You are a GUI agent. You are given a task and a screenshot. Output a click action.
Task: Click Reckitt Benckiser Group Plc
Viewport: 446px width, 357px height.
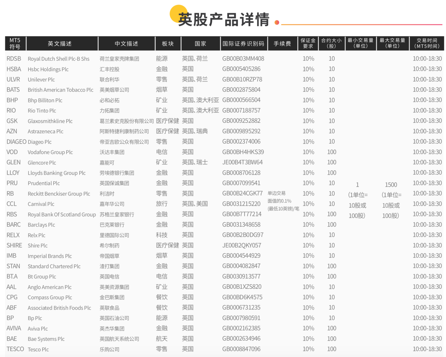[x=59, y=194]
